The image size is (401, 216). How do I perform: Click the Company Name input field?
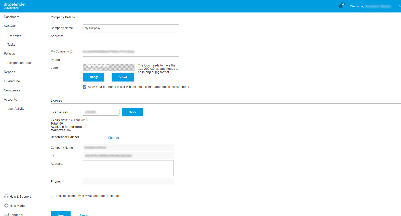pos(131,28)
